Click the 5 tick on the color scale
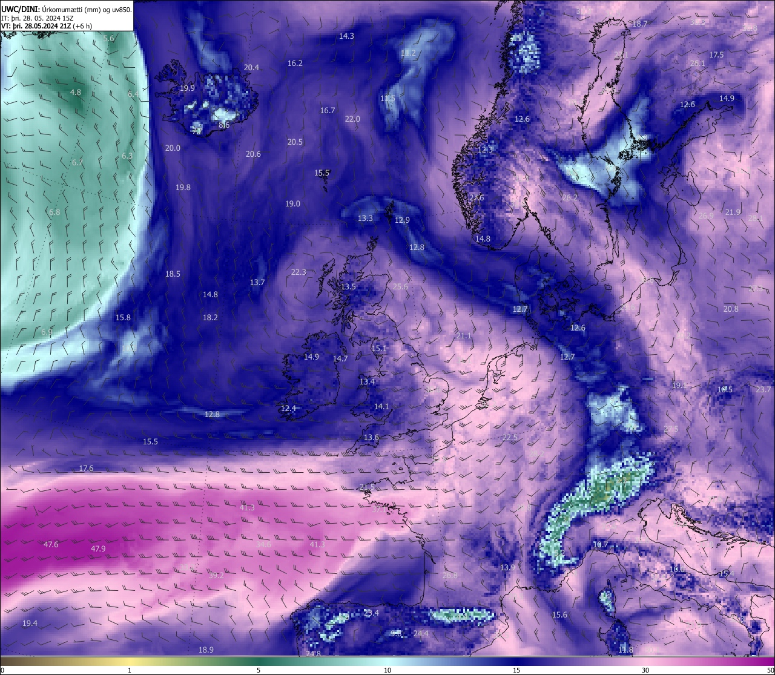This screenshot has height=675, width=775. 259,670
